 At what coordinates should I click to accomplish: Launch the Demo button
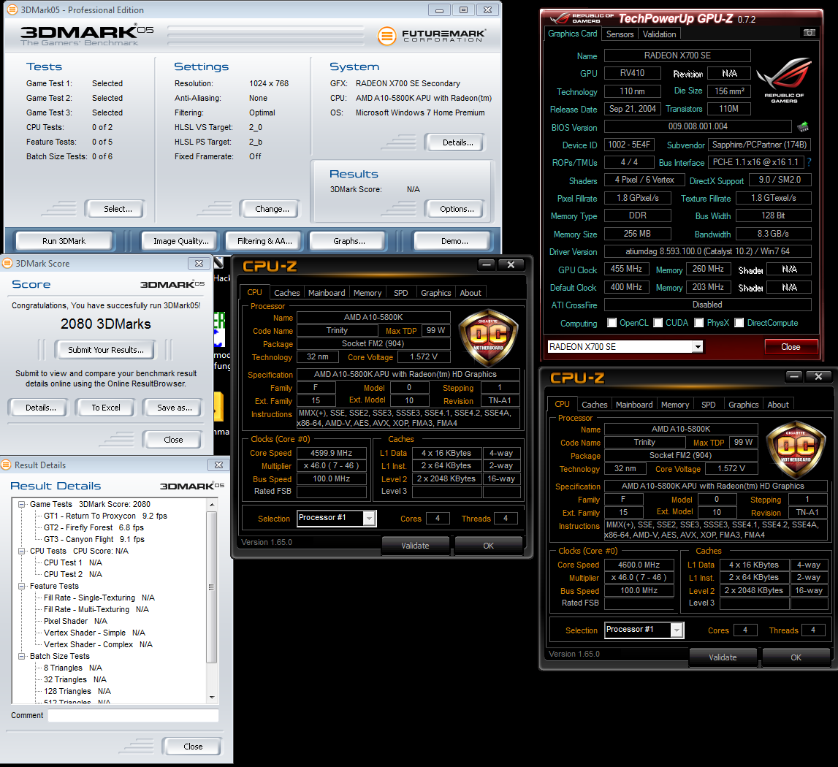tap(453, 241)
